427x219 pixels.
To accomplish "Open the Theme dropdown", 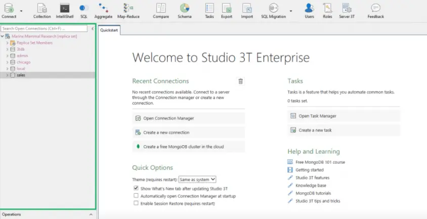I will coord(197,180).
